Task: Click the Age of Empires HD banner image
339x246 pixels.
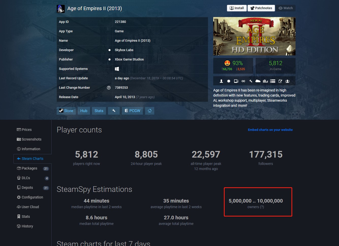Action: pyautogui.click(x=254, y=36)
